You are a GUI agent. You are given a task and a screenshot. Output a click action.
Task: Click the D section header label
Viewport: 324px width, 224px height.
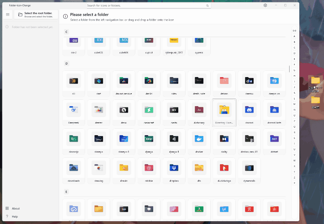point(66,63)
